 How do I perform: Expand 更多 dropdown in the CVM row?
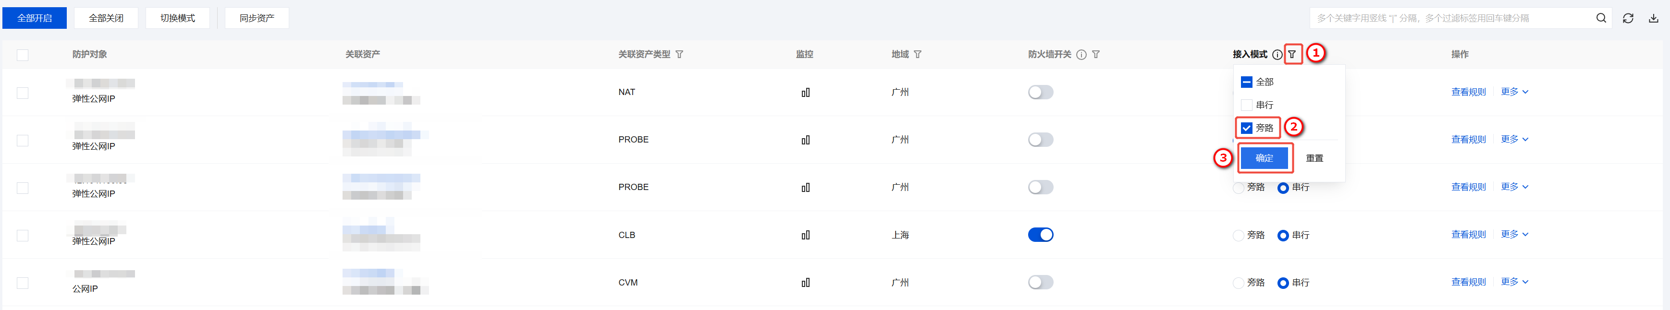click(x=1514, y=282)
